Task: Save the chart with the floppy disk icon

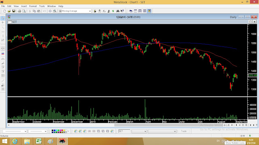Action: click(x=14, y=11)
